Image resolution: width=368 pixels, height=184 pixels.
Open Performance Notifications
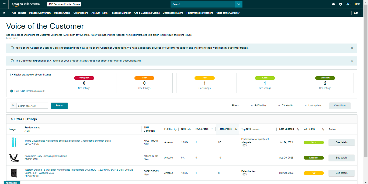click(200, 13)
